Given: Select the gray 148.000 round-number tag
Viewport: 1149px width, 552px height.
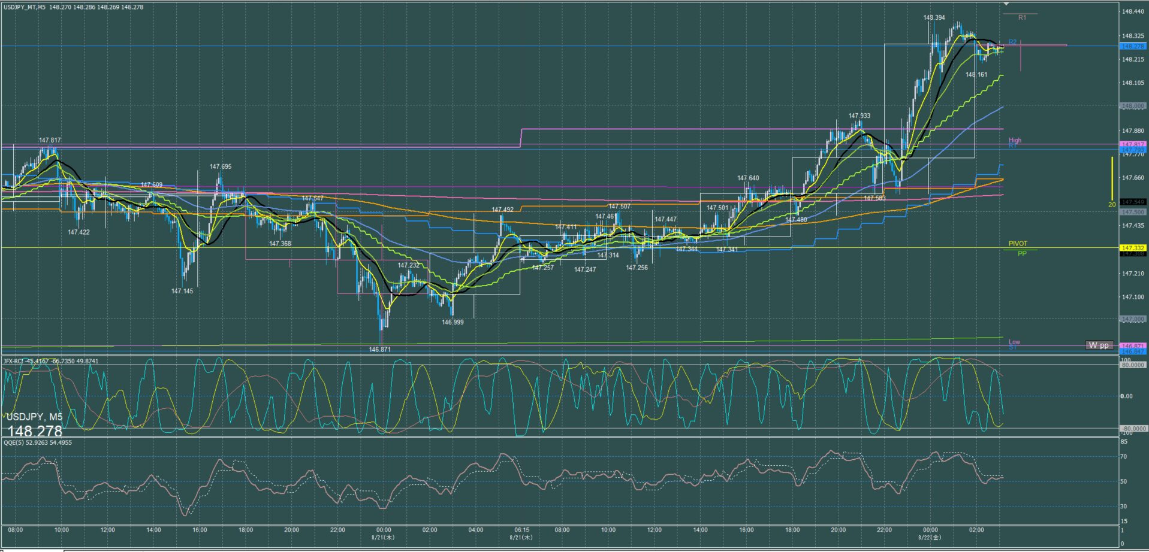Looking at the screenshot, I should [1132, 106].
